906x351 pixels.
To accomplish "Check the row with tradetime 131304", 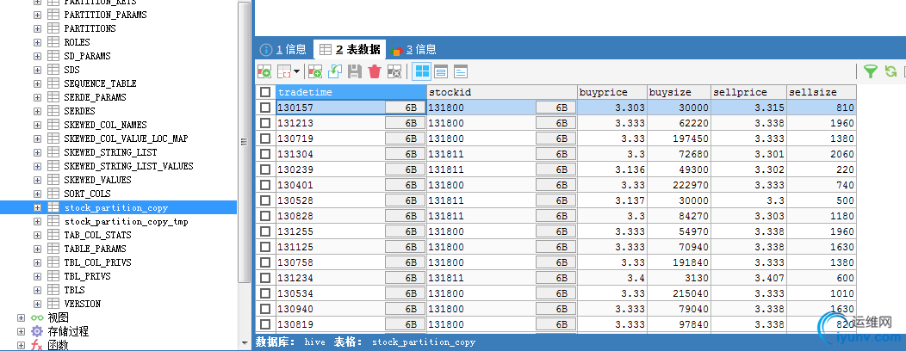I will pyautogui.click(x=265, y=154).
